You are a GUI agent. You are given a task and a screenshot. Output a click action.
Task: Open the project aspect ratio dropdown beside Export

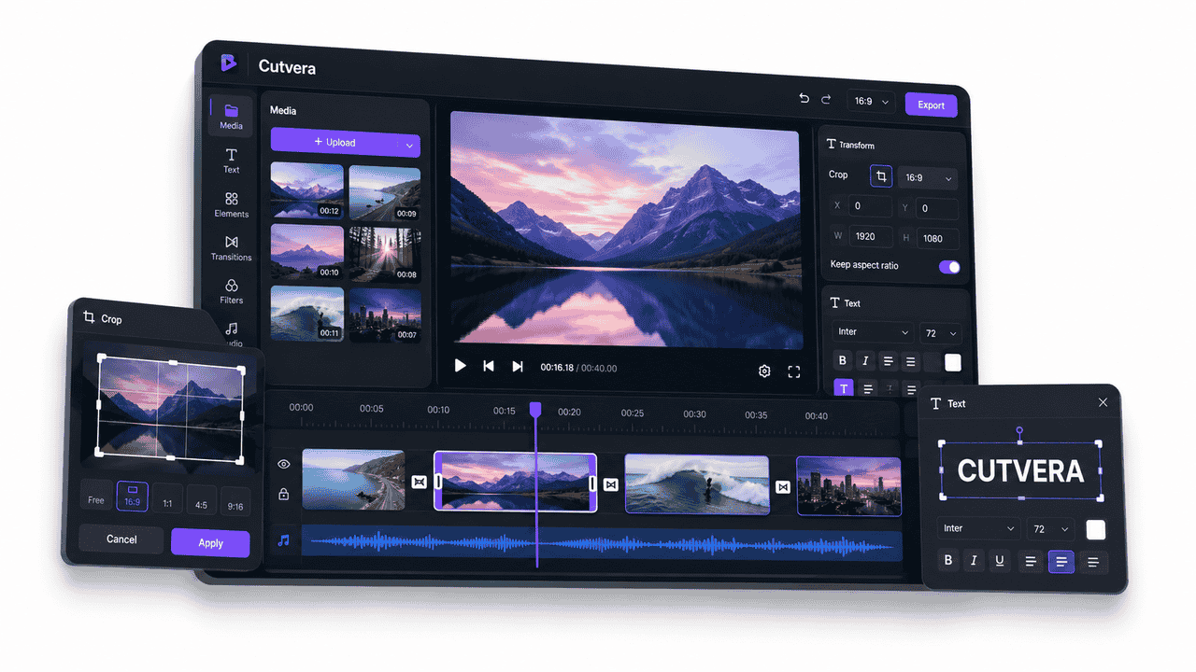coord(871,102)
